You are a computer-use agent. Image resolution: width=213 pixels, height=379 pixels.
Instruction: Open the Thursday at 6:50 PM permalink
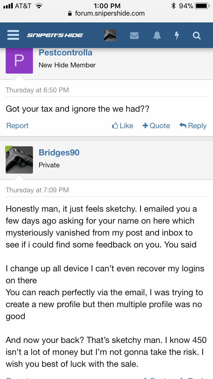(x=37, y=90)
